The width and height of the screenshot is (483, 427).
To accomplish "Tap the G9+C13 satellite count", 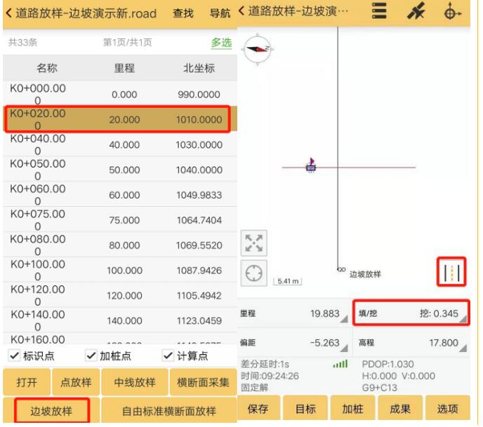I will 380,388.
